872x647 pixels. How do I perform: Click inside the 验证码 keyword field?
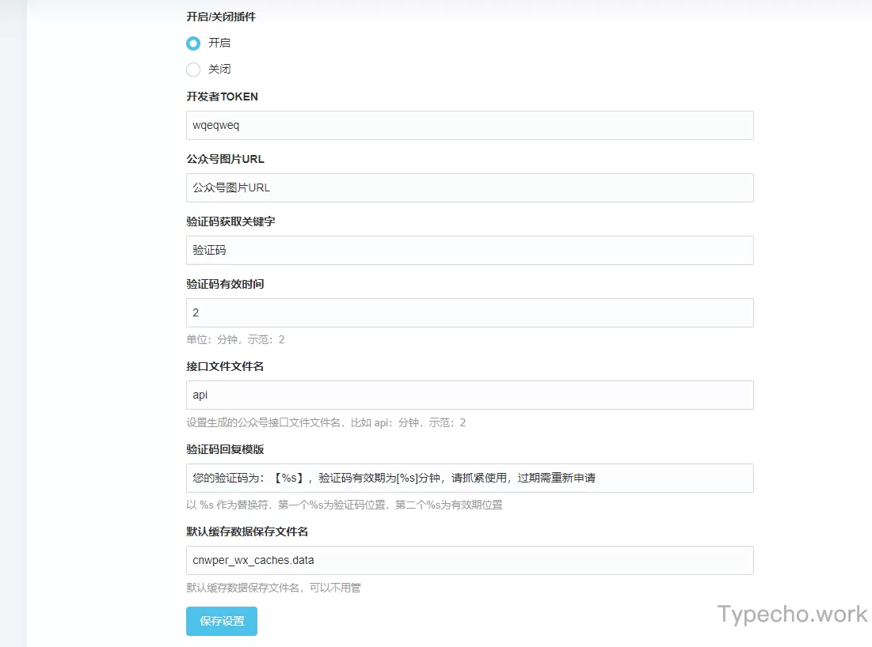click(x=469, y=250)
